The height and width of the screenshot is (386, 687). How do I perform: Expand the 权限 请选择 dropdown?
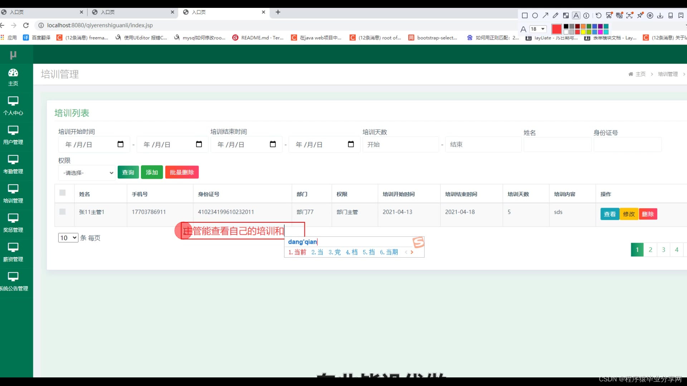(x=87, y=173)
